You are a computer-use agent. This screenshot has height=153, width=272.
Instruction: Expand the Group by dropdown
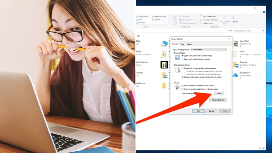(185, 16)
